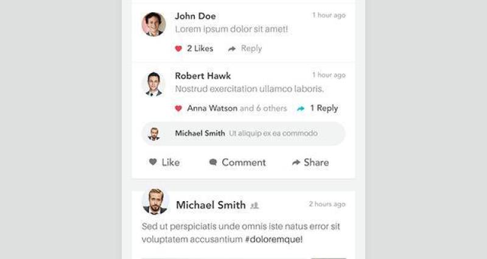Reply to John Doe's comment
The height and width of the screenshot is (259, 487).
tap(251, 49)
